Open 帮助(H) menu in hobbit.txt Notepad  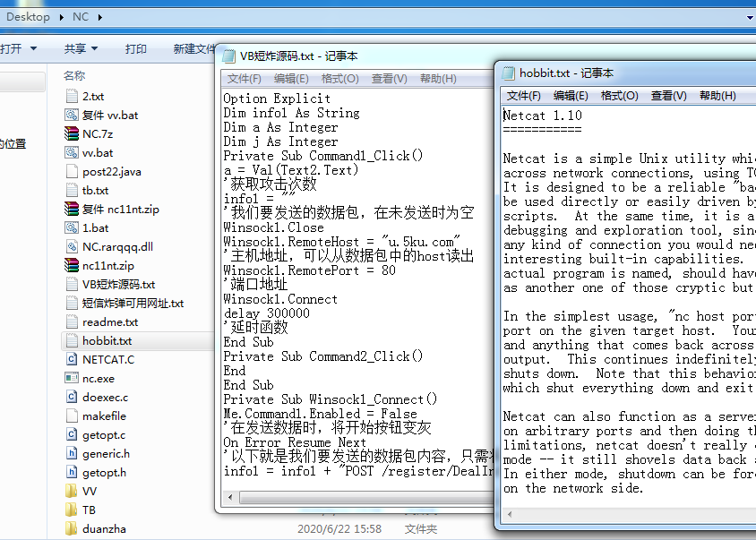717,96
